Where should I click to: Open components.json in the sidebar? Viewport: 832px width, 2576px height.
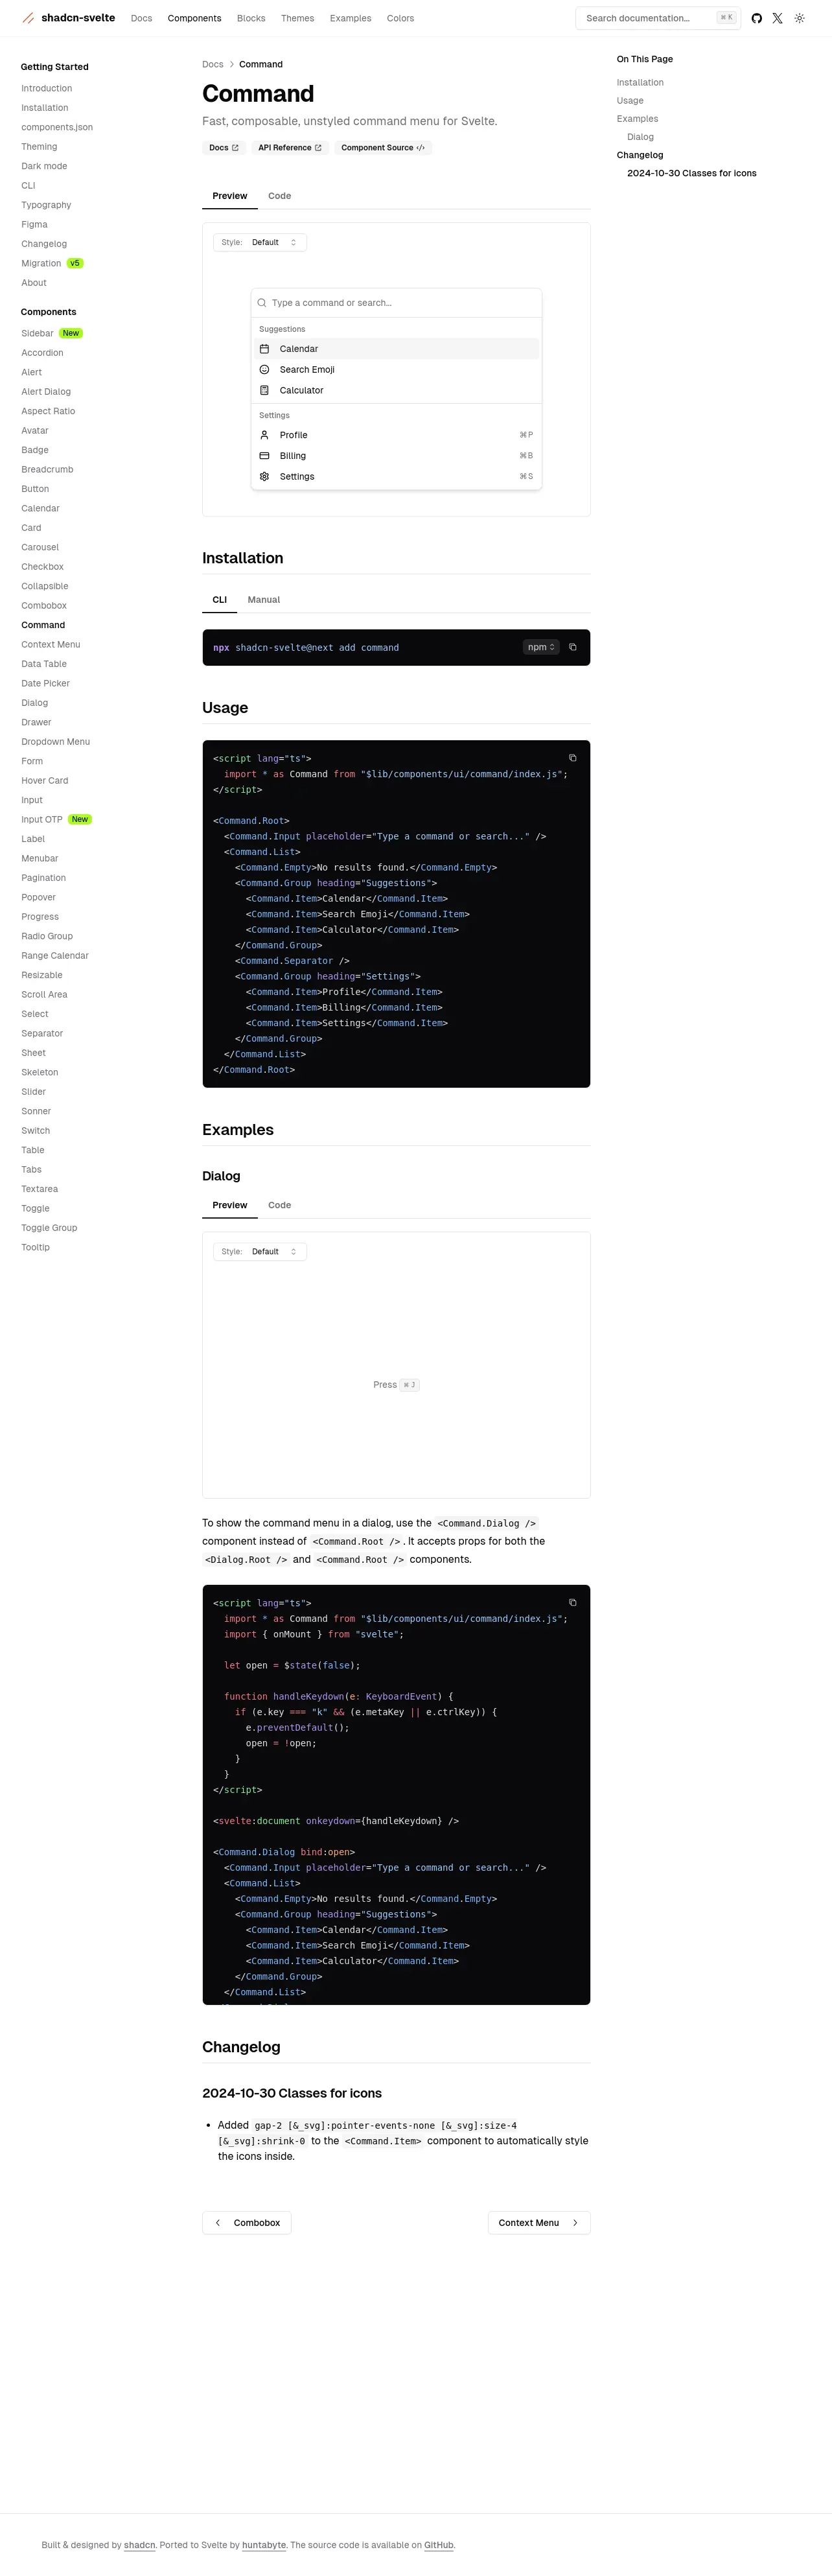point(57,127)
